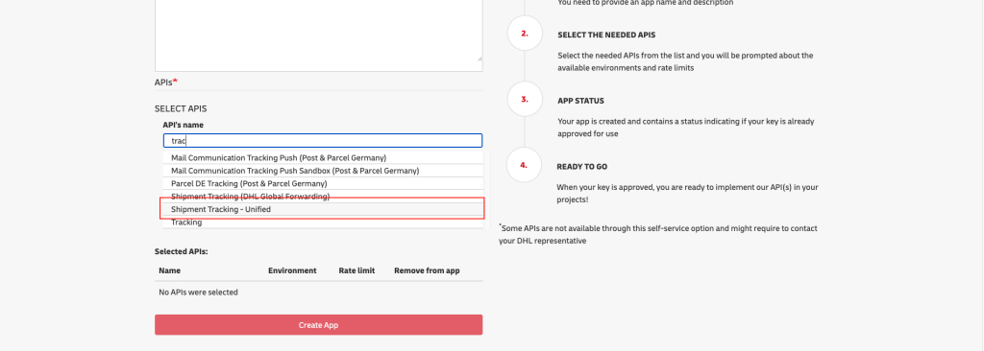Screen dimensions: 984x351
Task: Select Mail Communication Tracking Push (Post & Parcel Germany)
Action: coord(323,158)
